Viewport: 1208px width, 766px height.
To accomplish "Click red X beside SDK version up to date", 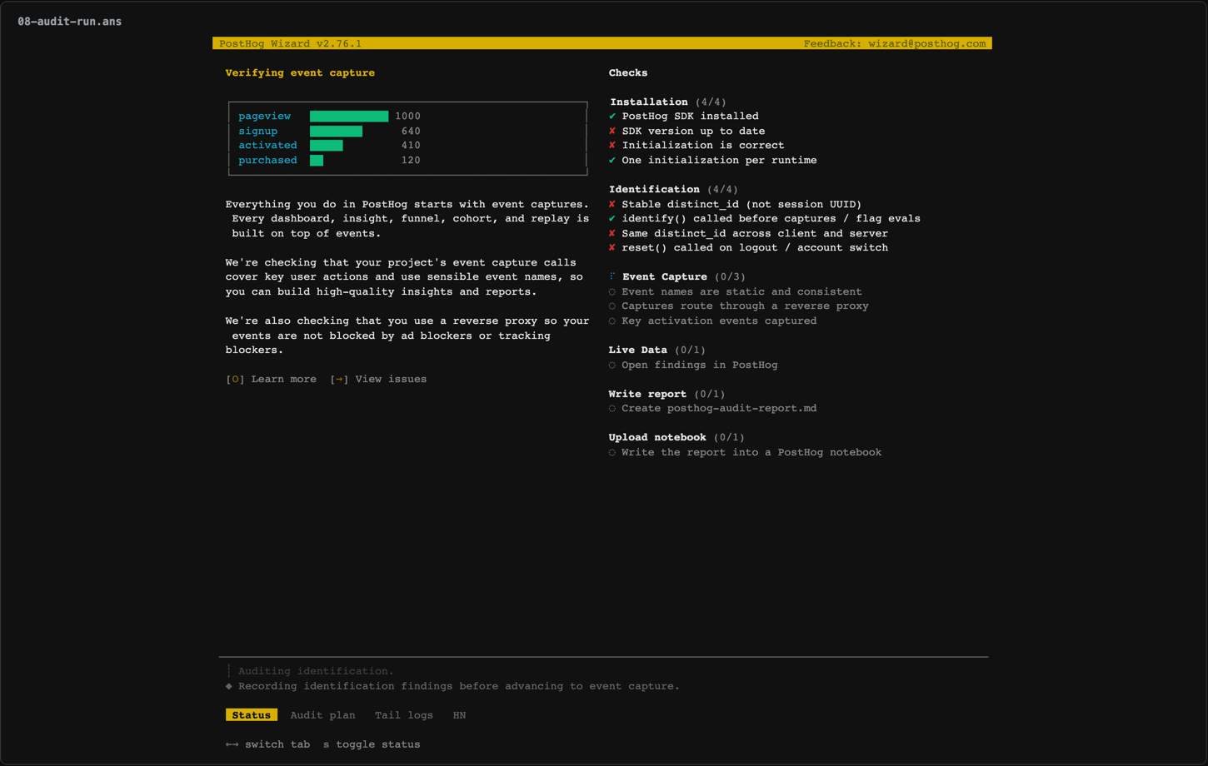I will [612, 131].
